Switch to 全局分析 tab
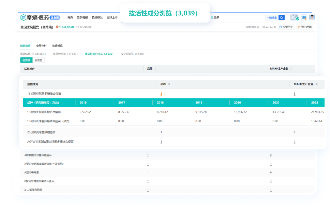330x207 pixels. 41,45
